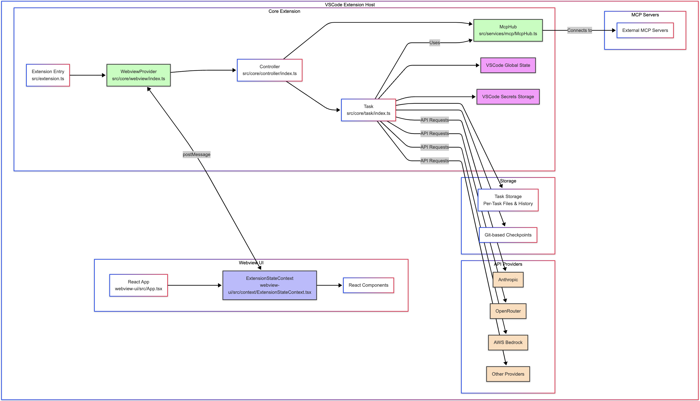Select the Other Providers node
Viewport: 700px width, 401px height.
click(508, 374)
